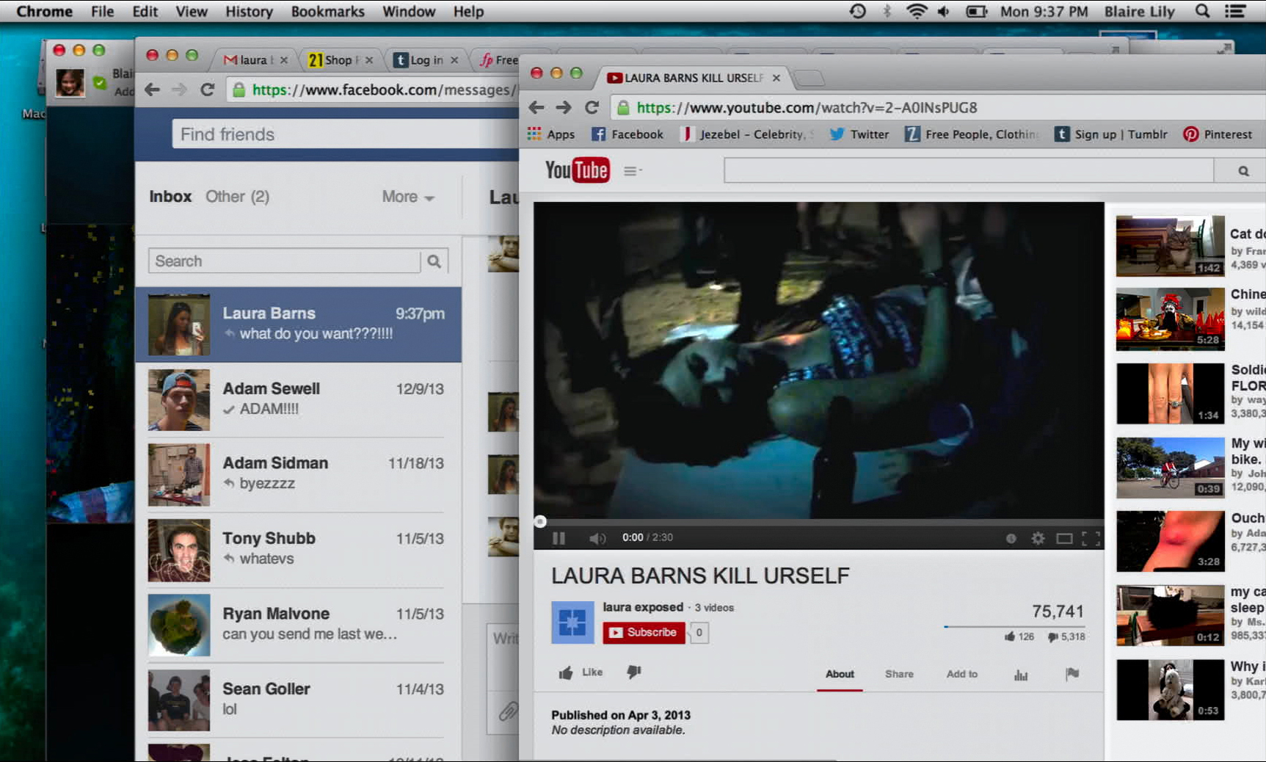The height and width of the screenshot is (762, 1266).
Task: Open the Adam Sidman conversation
Action: click(299, 474)
